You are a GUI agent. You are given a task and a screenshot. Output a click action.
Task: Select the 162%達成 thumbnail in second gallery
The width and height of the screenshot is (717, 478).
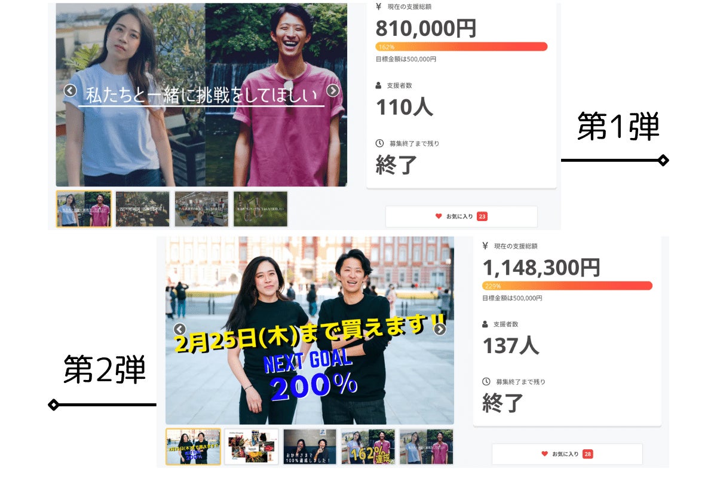point(368,447)
